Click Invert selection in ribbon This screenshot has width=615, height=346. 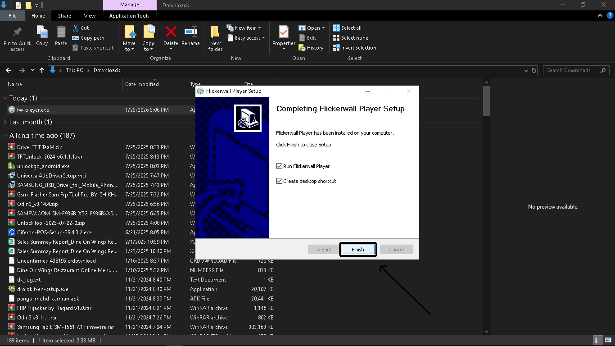[x=354, y=48]
